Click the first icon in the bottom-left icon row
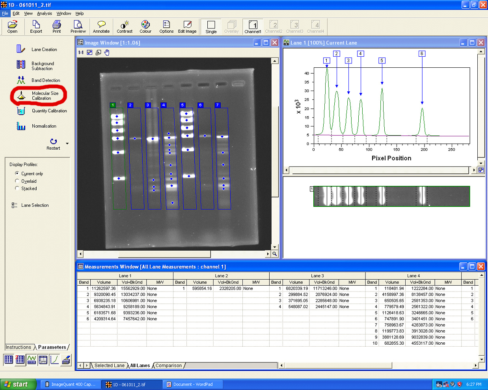488x390 pixels. (x=9, y=359)
